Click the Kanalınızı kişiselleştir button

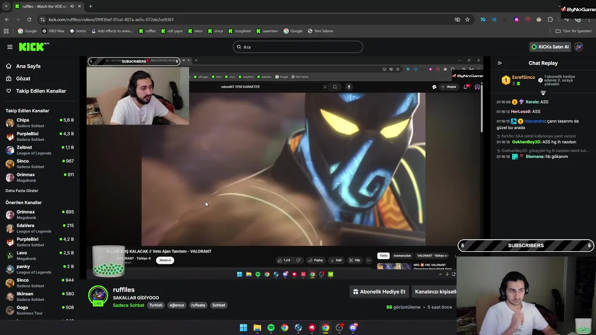pyautogui.click(x=434, y=292)
